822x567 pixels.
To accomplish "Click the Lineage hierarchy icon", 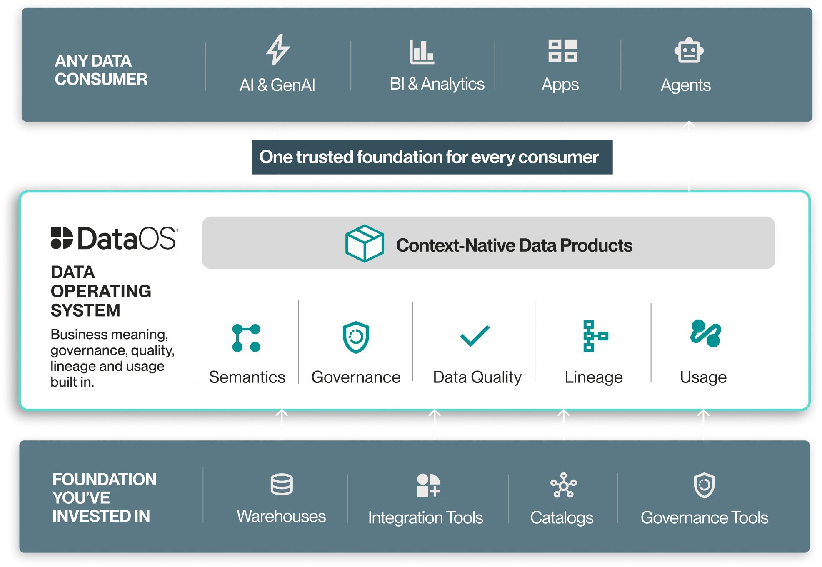I will (x=595, y=336).
